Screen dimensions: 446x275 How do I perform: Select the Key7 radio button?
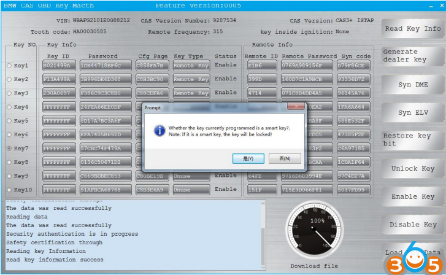pos(9,149)
